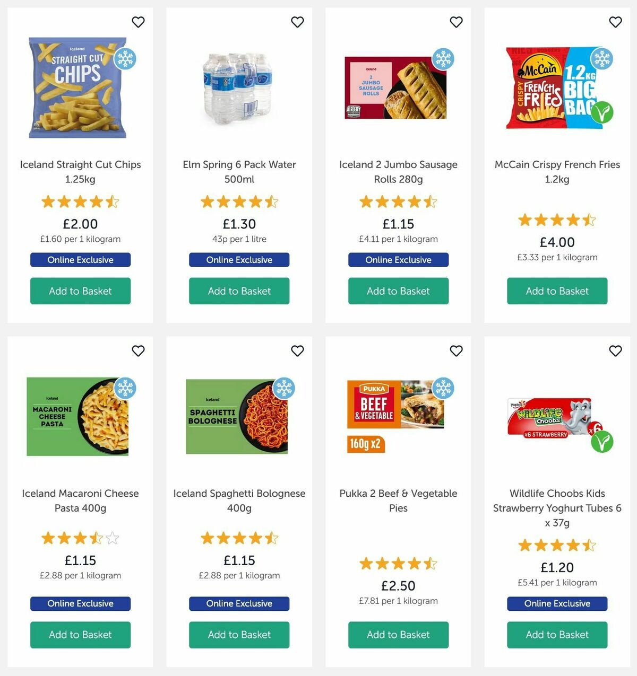Image resolution: width=637 pixels, height=676 pixels.
Task: Add McCain Crispy French Fries to basket
Action: click(556, 291)
